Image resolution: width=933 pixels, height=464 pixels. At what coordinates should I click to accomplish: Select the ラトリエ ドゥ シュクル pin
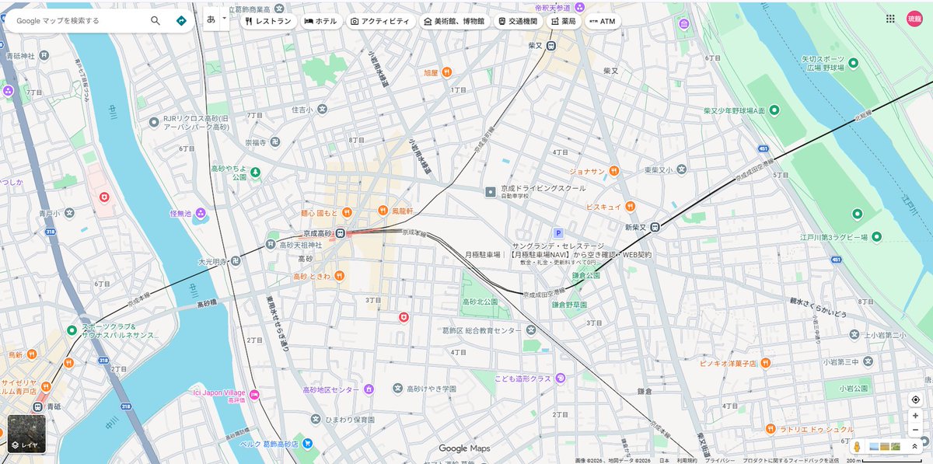pos(770,429)
